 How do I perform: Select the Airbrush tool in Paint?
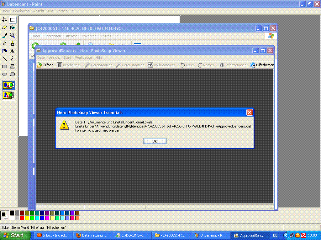tap(4, 51)
